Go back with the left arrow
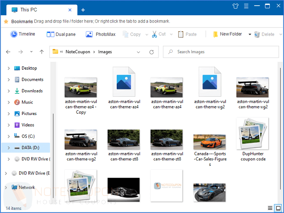The image size is (284, 213). coord(8,52)
